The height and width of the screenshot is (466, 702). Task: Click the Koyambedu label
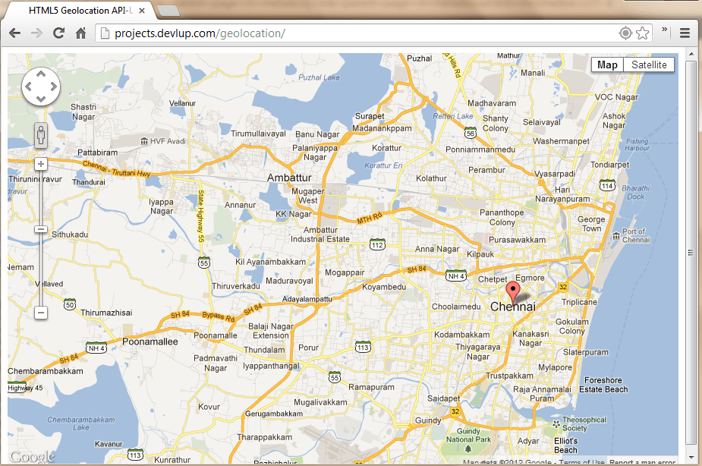pyautogui.click(x=384, y=287)
